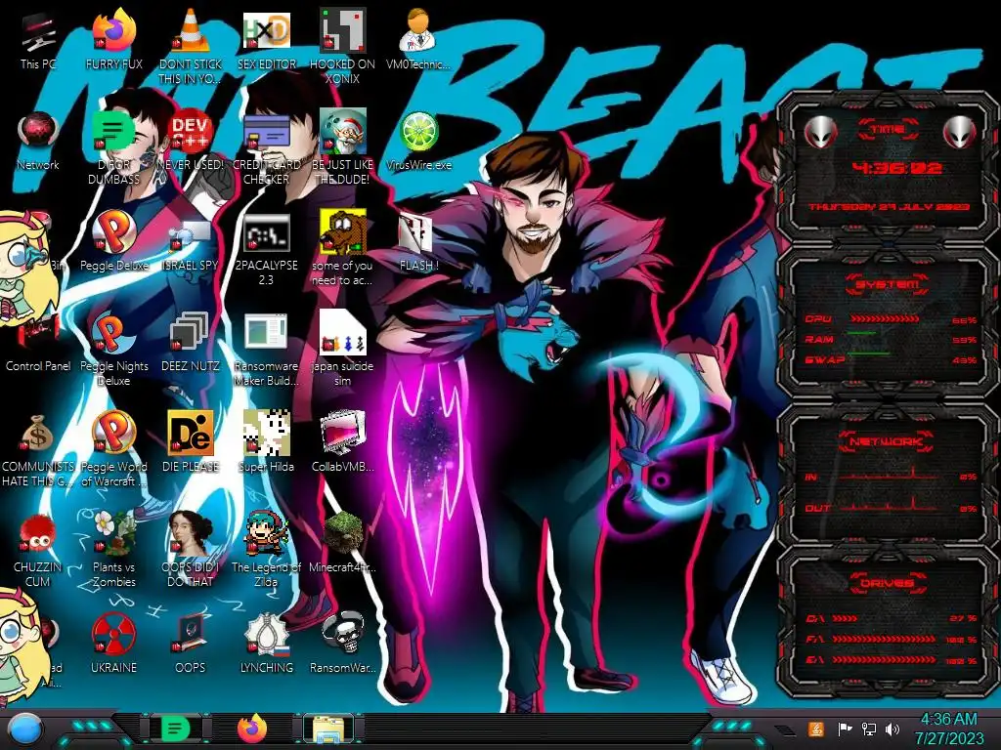The image size is (1001, 750).
Task: Open the VM0Technic... doctor icon
Action: click(x=418, y=39)
